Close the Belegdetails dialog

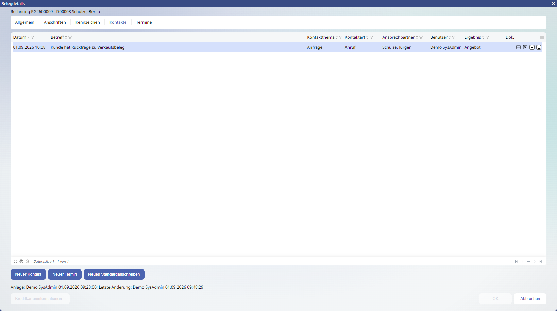(553, 4)
